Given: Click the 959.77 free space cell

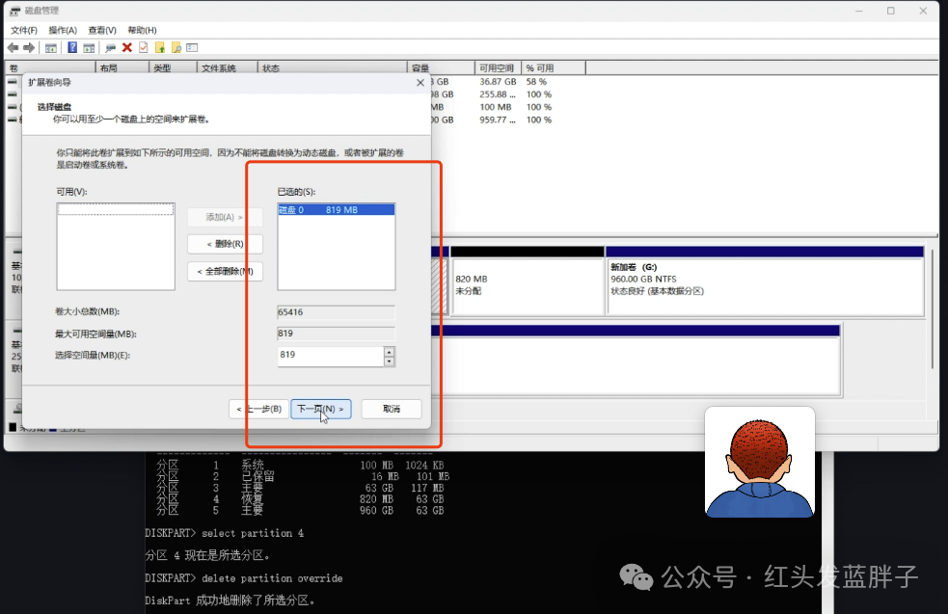Looking at the screenshot, I should click(498, 120).
